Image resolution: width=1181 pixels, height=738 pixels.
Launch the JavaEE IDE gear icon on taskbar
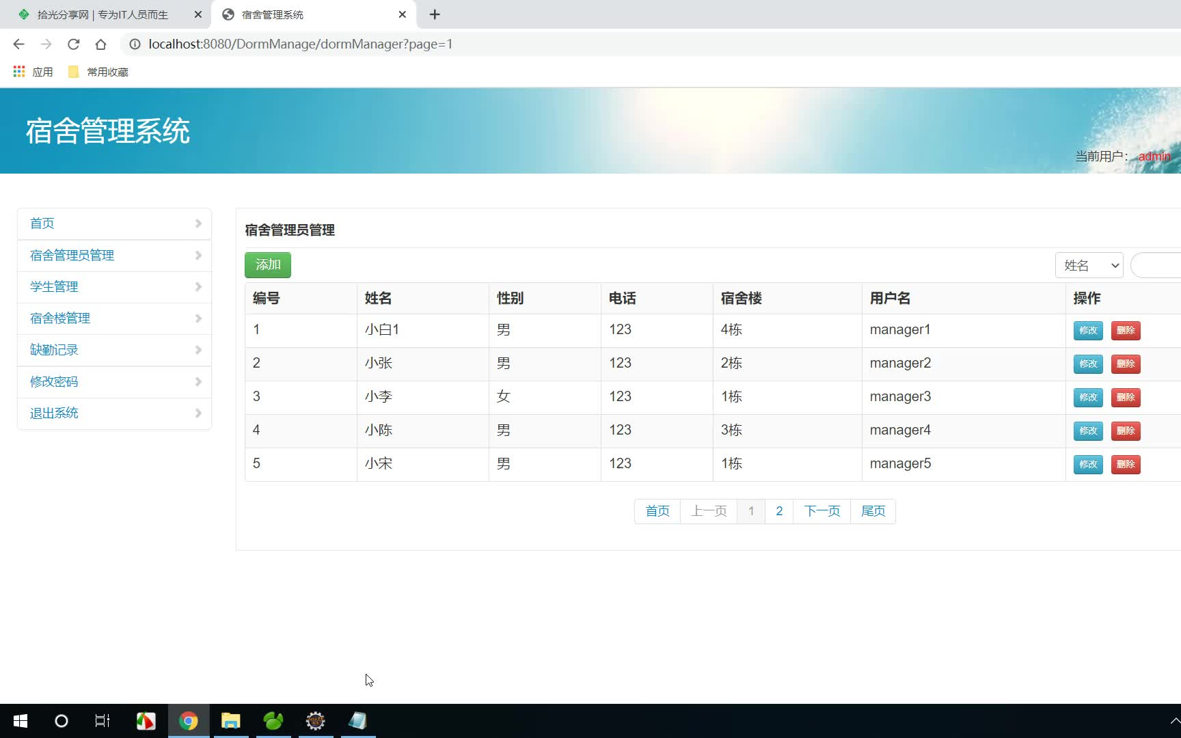coord(315,720)
